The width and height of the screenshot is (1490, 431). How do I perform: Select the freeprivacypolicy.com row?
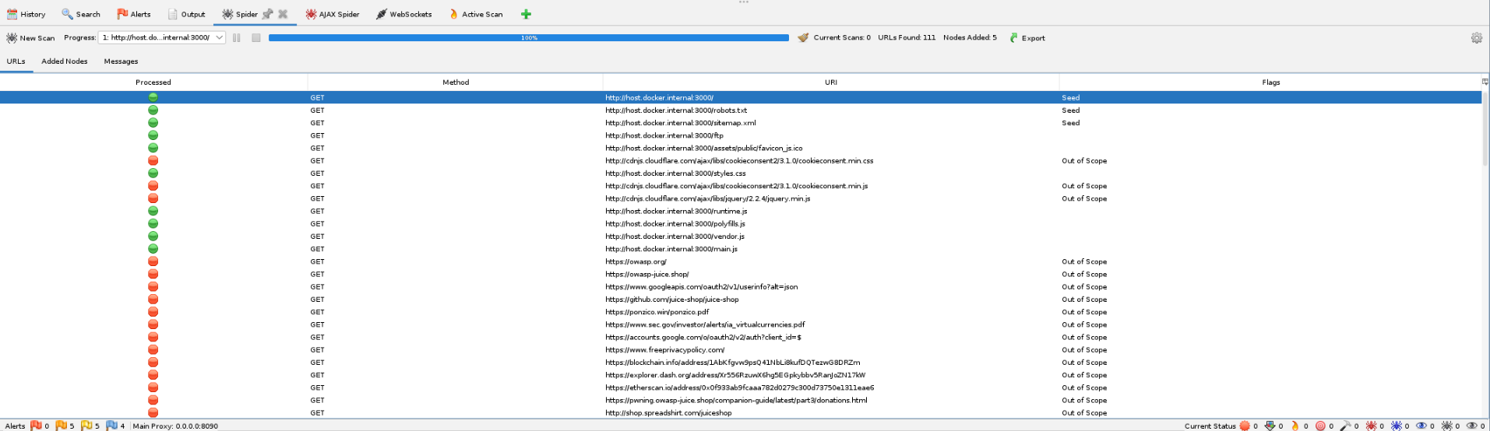741,349
